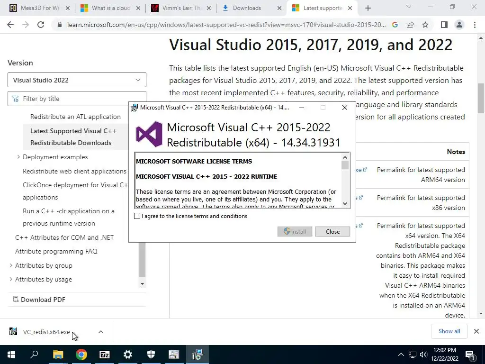Minimize the installer dialog
Image resolution: width=485 pixels, height=364 pixels.
(x=302, y=108)
